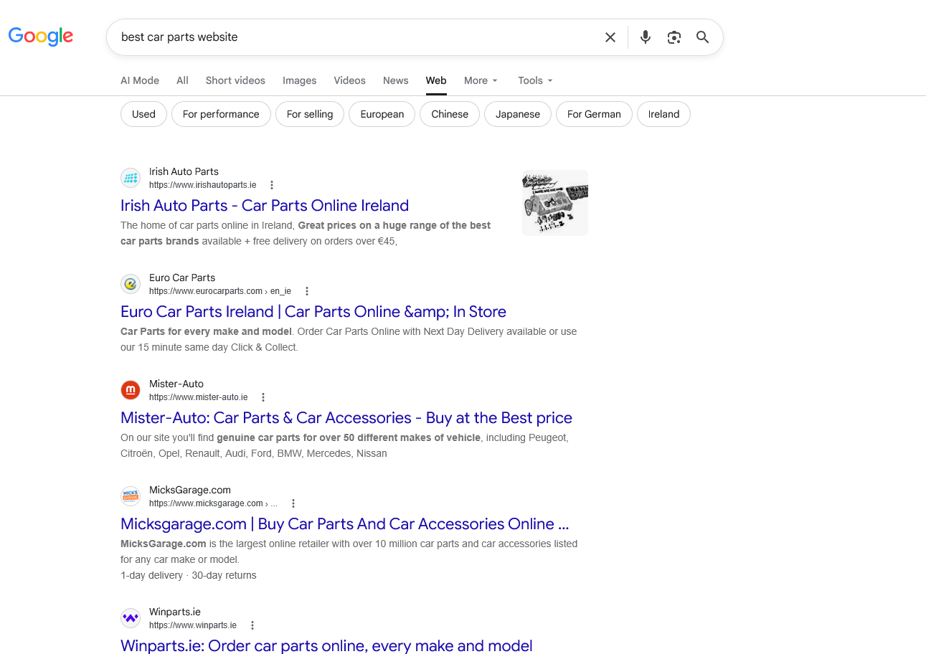The width and height of the screenshot is (926, 654).
Task: Click the 'Irish Auto Parts' site name
Action: pyautogui.click(x=184, y=171)
